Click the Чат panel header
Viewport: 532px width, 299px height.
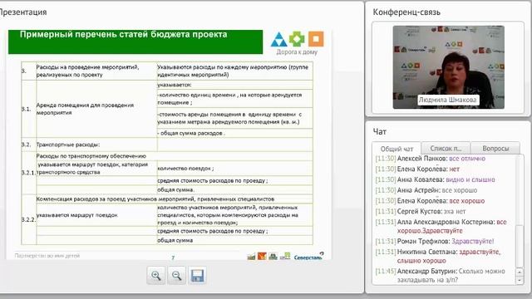pos(379,131)
